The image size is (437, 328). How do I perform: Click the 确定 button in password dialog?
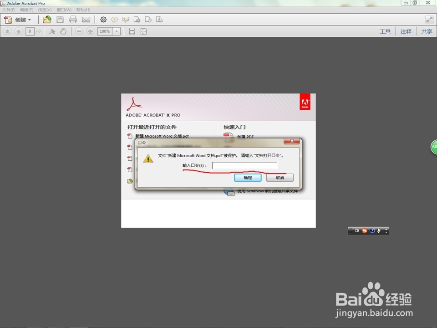(x=248, y=178)
